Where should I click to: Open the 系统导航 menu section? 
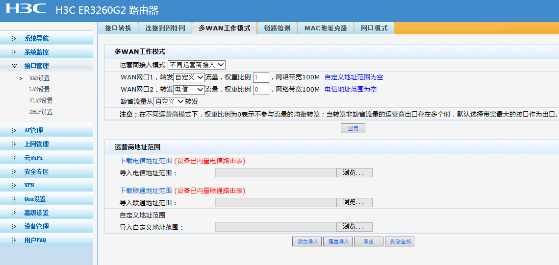(47, 39)
